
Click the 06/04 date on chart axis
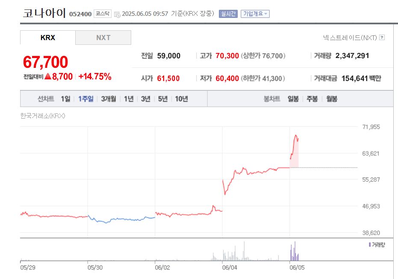tap(230, 267)
